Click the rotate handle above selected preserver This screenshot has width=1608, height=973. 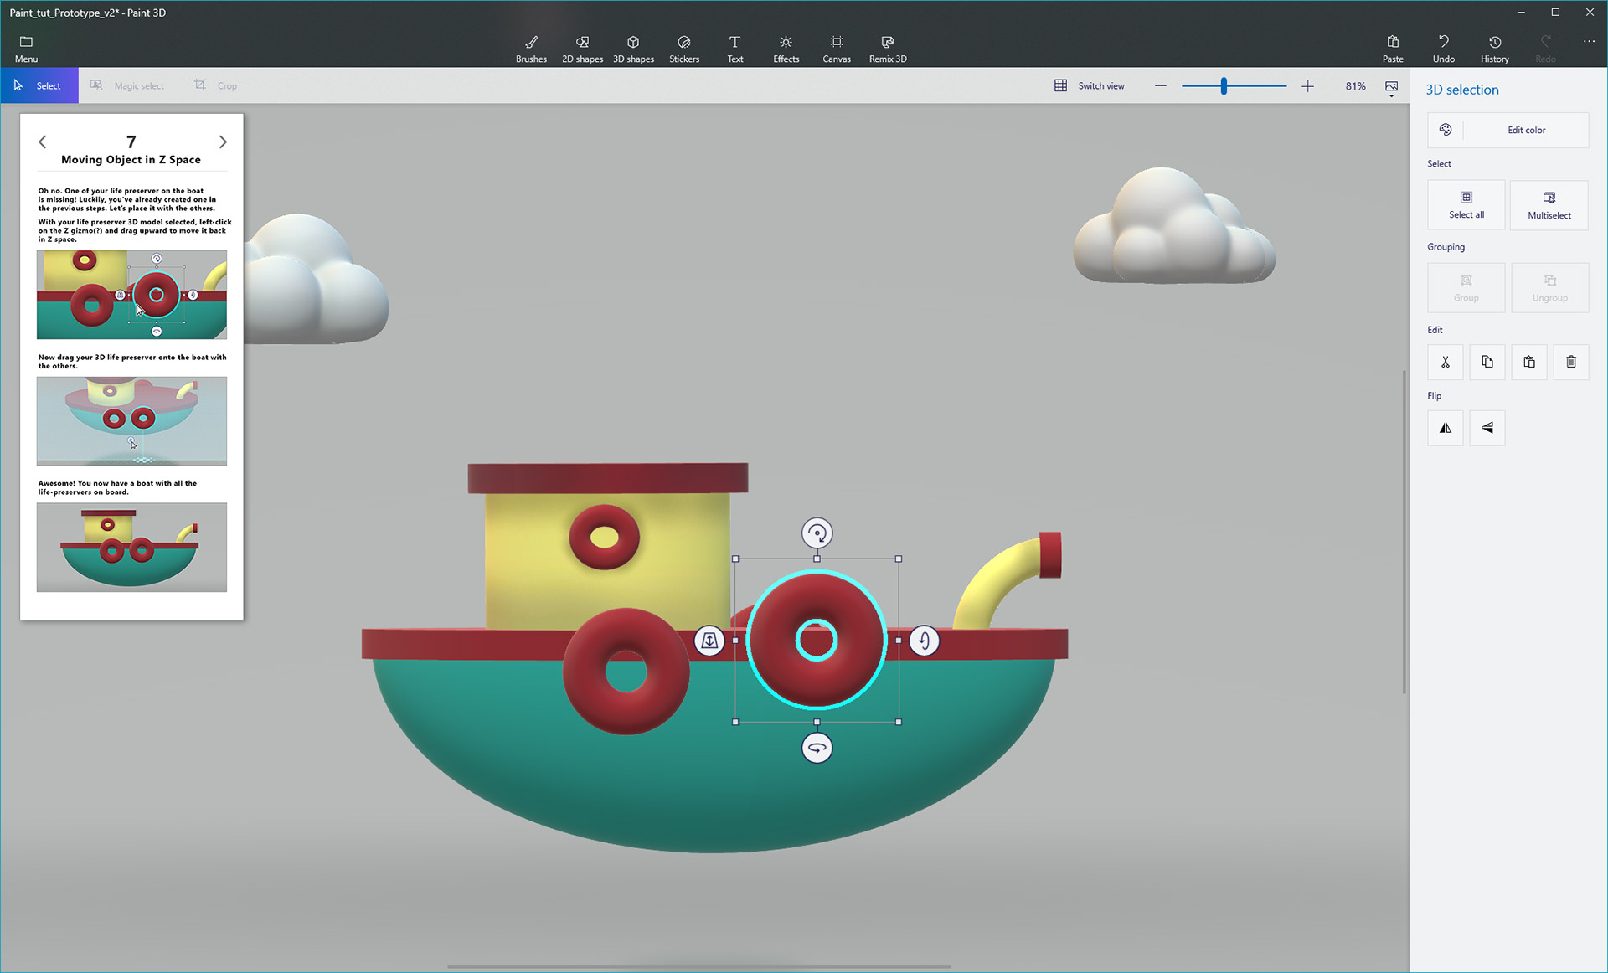(817, 533)
